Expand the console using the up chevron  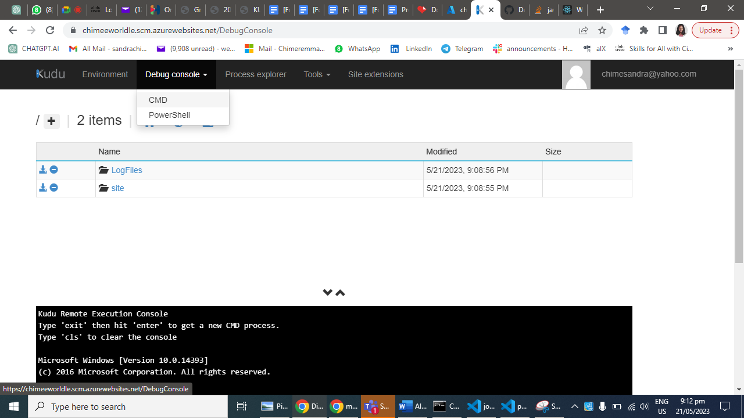tap(341, 293)
